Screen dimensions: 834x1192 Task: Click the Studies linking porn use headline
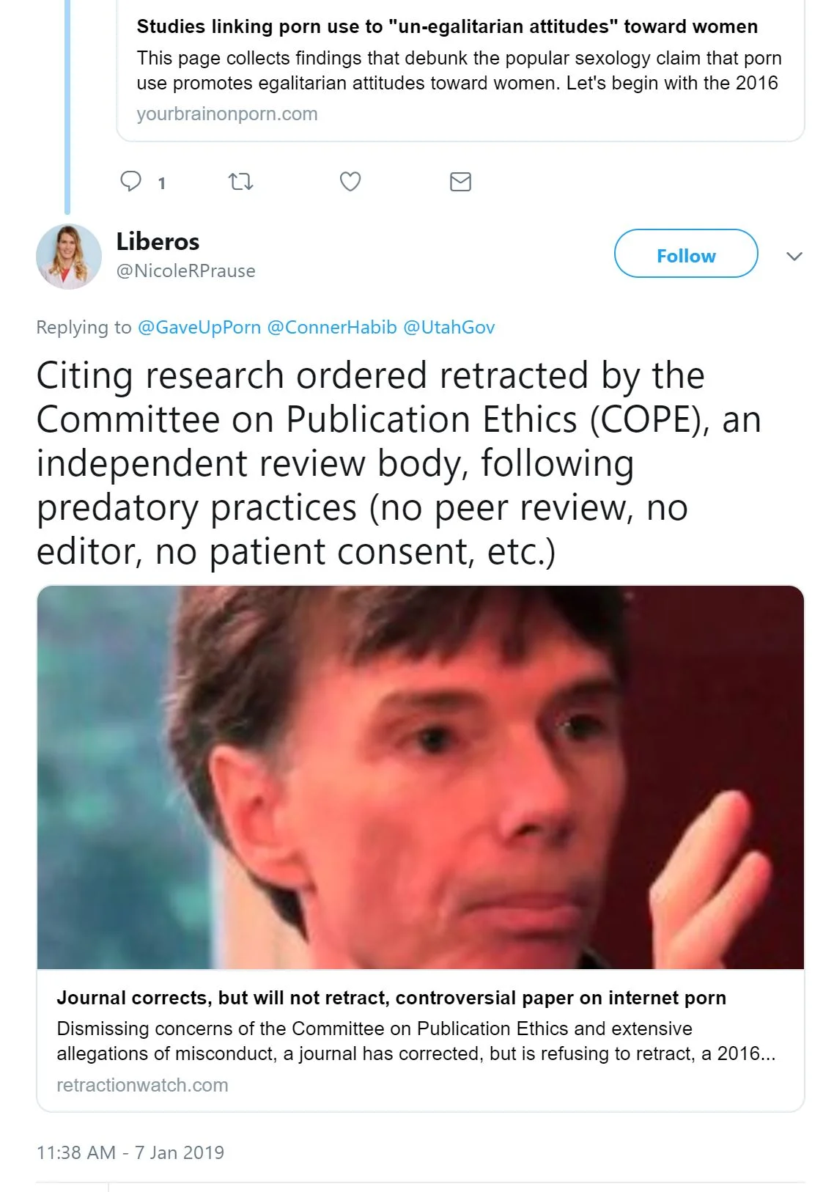[447, 26]
